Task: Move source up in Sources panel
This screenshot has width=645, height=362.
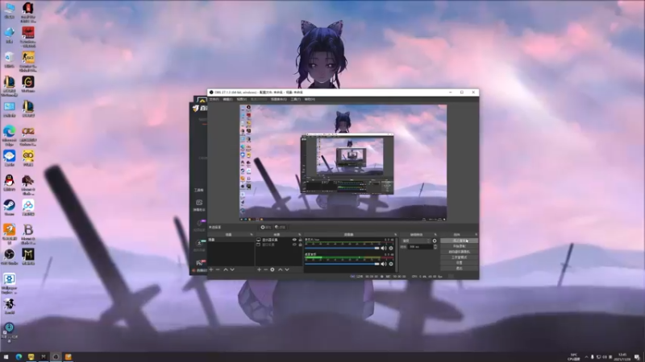Action: (x=280, y=269)
